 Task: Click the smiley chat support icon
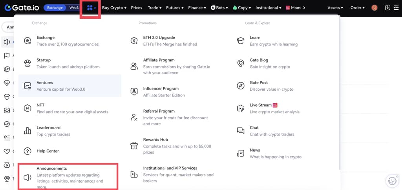(392, 181)
